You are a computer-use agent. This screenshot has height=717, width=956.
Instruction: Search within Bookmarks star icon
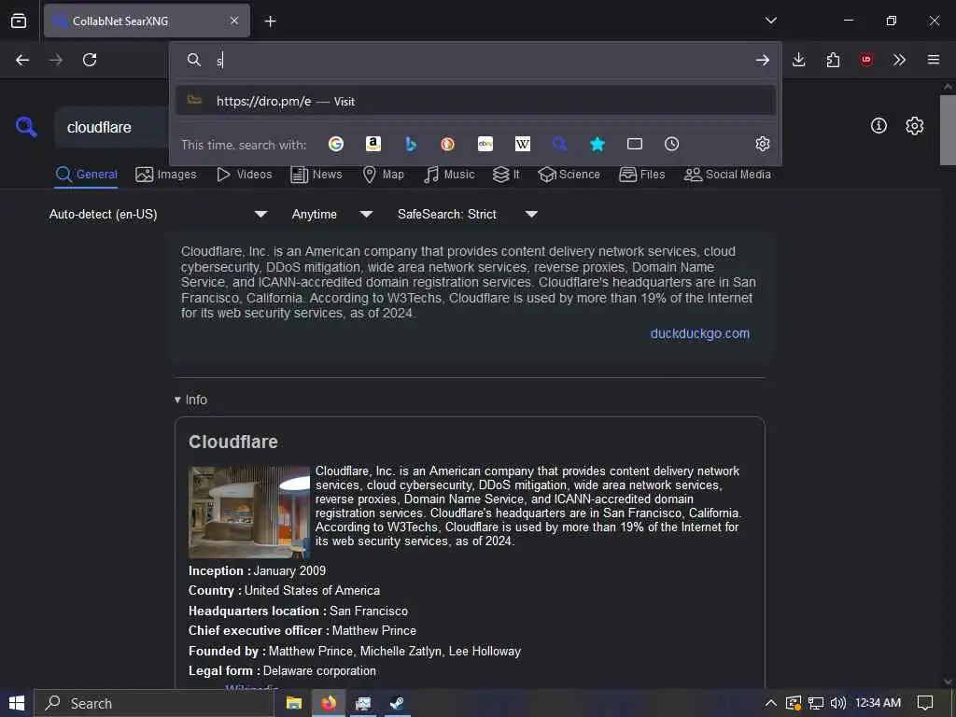pos(597,144)
